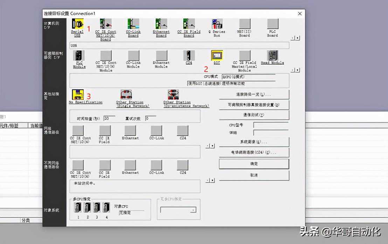Select the Ethernet Board icon
Image resolution: width=388 pixels, height=244 pixels.
click(161, 24)
